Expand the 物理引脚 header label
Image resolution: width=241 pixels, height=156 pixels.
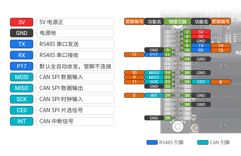pyautogui.click(x=177, y=21)
